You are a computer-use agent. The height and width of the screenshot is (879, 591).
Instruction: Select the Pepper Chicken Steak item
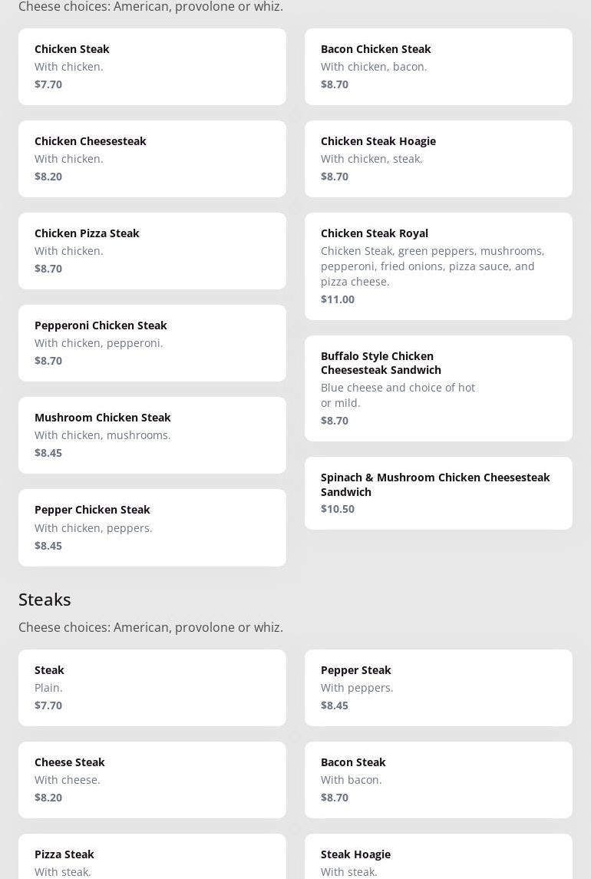[152, 527]
